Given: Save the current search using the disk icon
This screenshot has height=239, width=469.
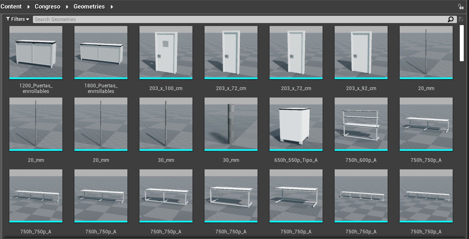Looking at the screenshot, I should click(461, 19).
